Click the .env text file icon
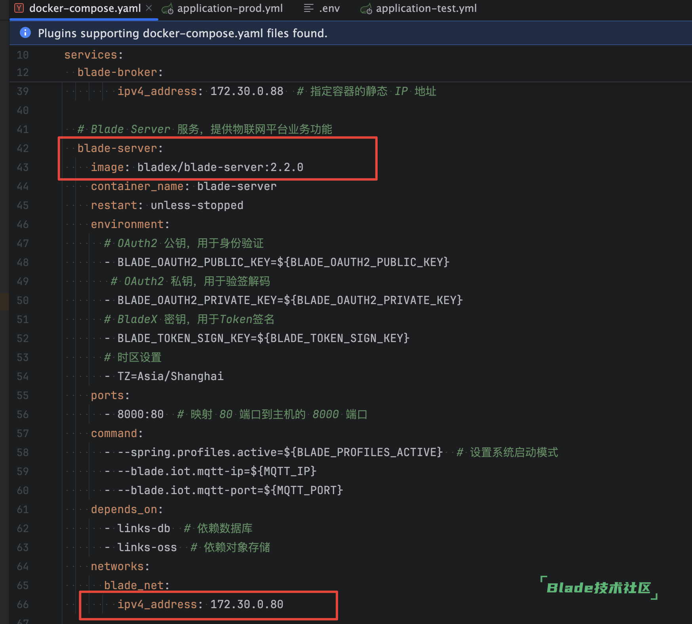Viewport: 692px width, 624px height. click(308, 8)
